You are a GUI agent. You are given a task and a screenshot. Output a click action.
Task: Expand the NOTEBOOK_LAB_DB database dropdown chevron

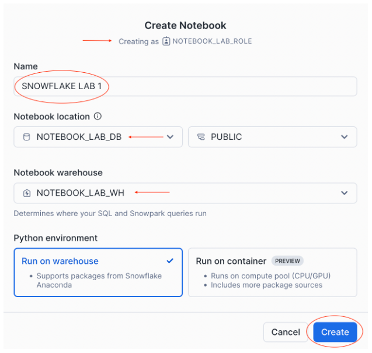pos(170,137)
